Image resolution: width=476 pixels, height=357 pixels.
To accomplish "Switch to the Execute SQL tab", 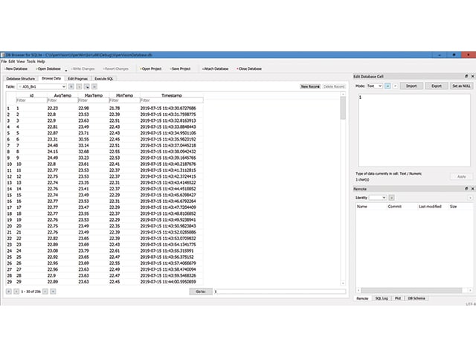I will pyautogui.click(x=104, y=79).
